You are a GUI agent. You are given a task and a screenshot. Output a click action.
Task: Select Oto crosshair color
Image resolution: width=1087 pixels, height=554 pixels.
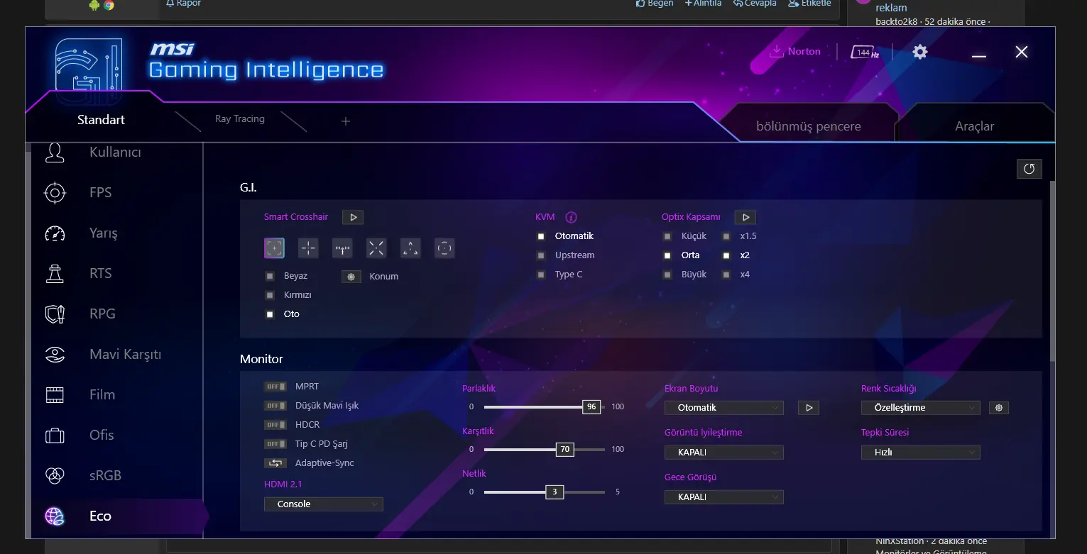(270, 314)
